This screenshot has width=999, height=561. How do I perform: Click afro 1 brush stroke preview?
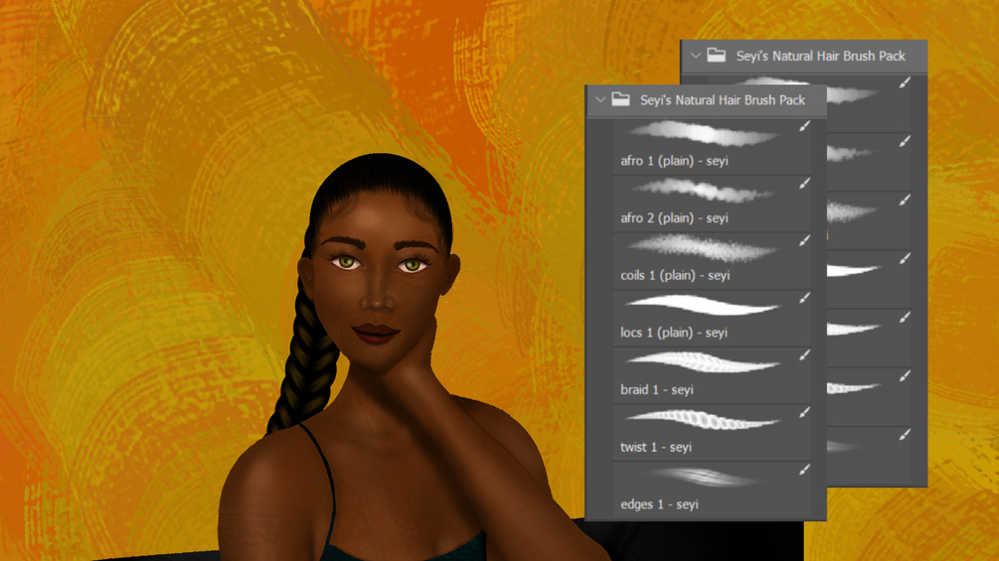[703, 134]
